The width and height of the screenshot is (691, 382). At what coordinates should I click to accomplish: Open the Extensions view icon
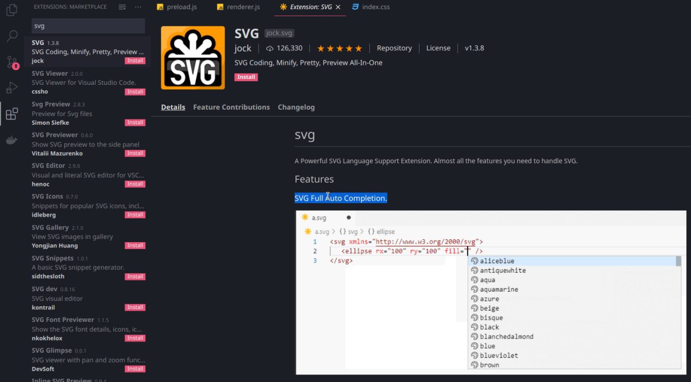(x=12, y=113)
